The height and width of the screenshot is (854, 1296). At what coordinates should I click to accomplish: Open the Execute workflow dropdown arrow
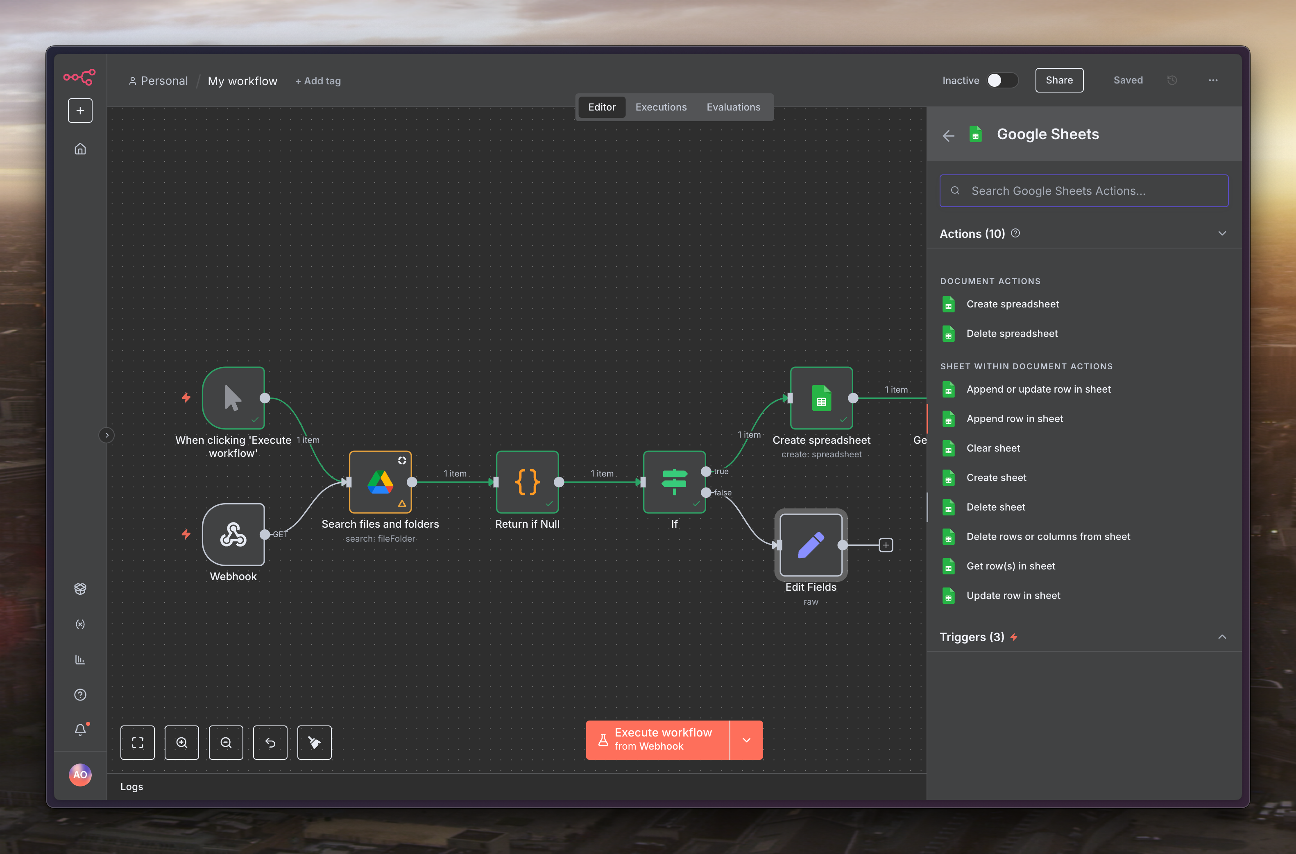click(746, 740)
